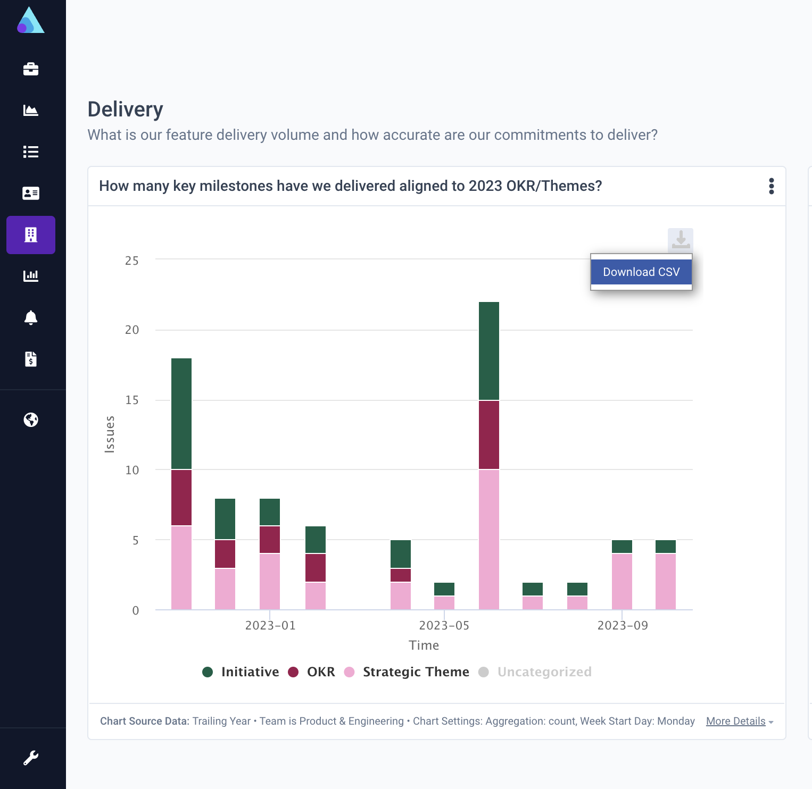Select Download CSV menu item
This screenshot has height=789, width=812.
tap(641, 272)
